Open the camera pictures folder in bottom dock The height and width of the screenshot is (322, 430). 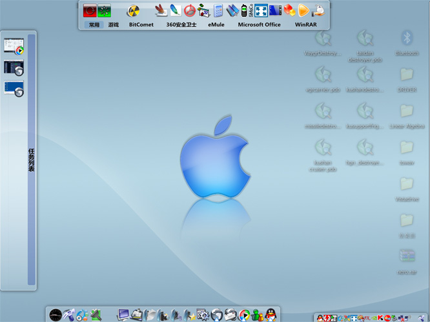[163, 315]
